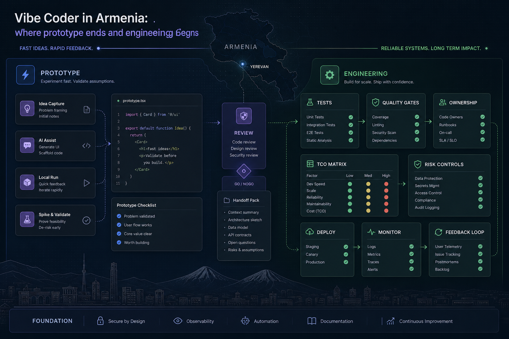Click the SLA / SLO row in Ownership
Viewport: 509px width, 339px height.
click(462, 140)
